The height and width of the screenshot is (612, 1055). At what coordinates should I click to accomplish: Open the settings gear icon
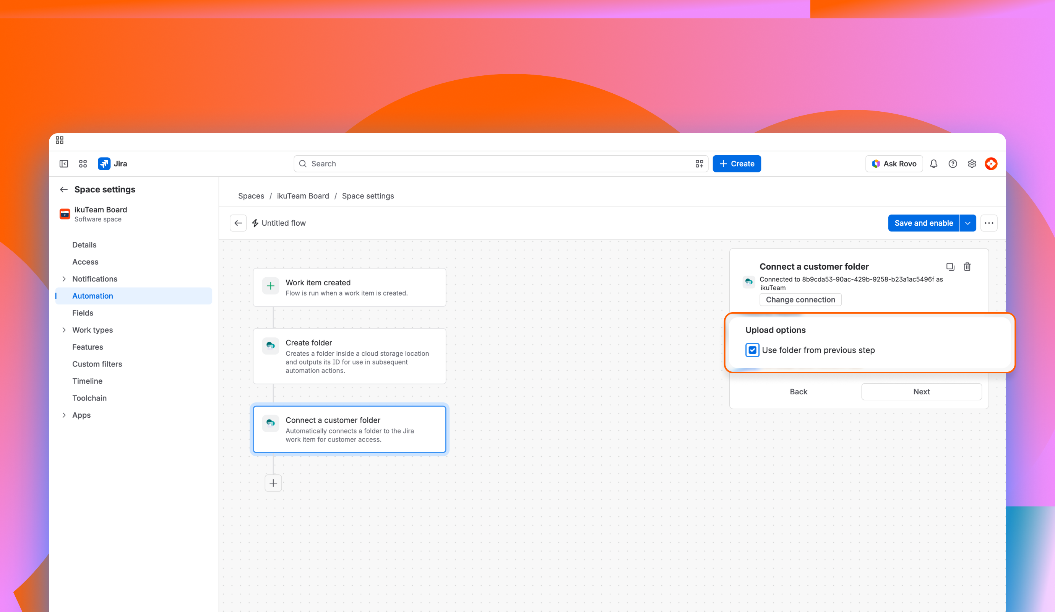pyautogui.click(x=972, y=164)
